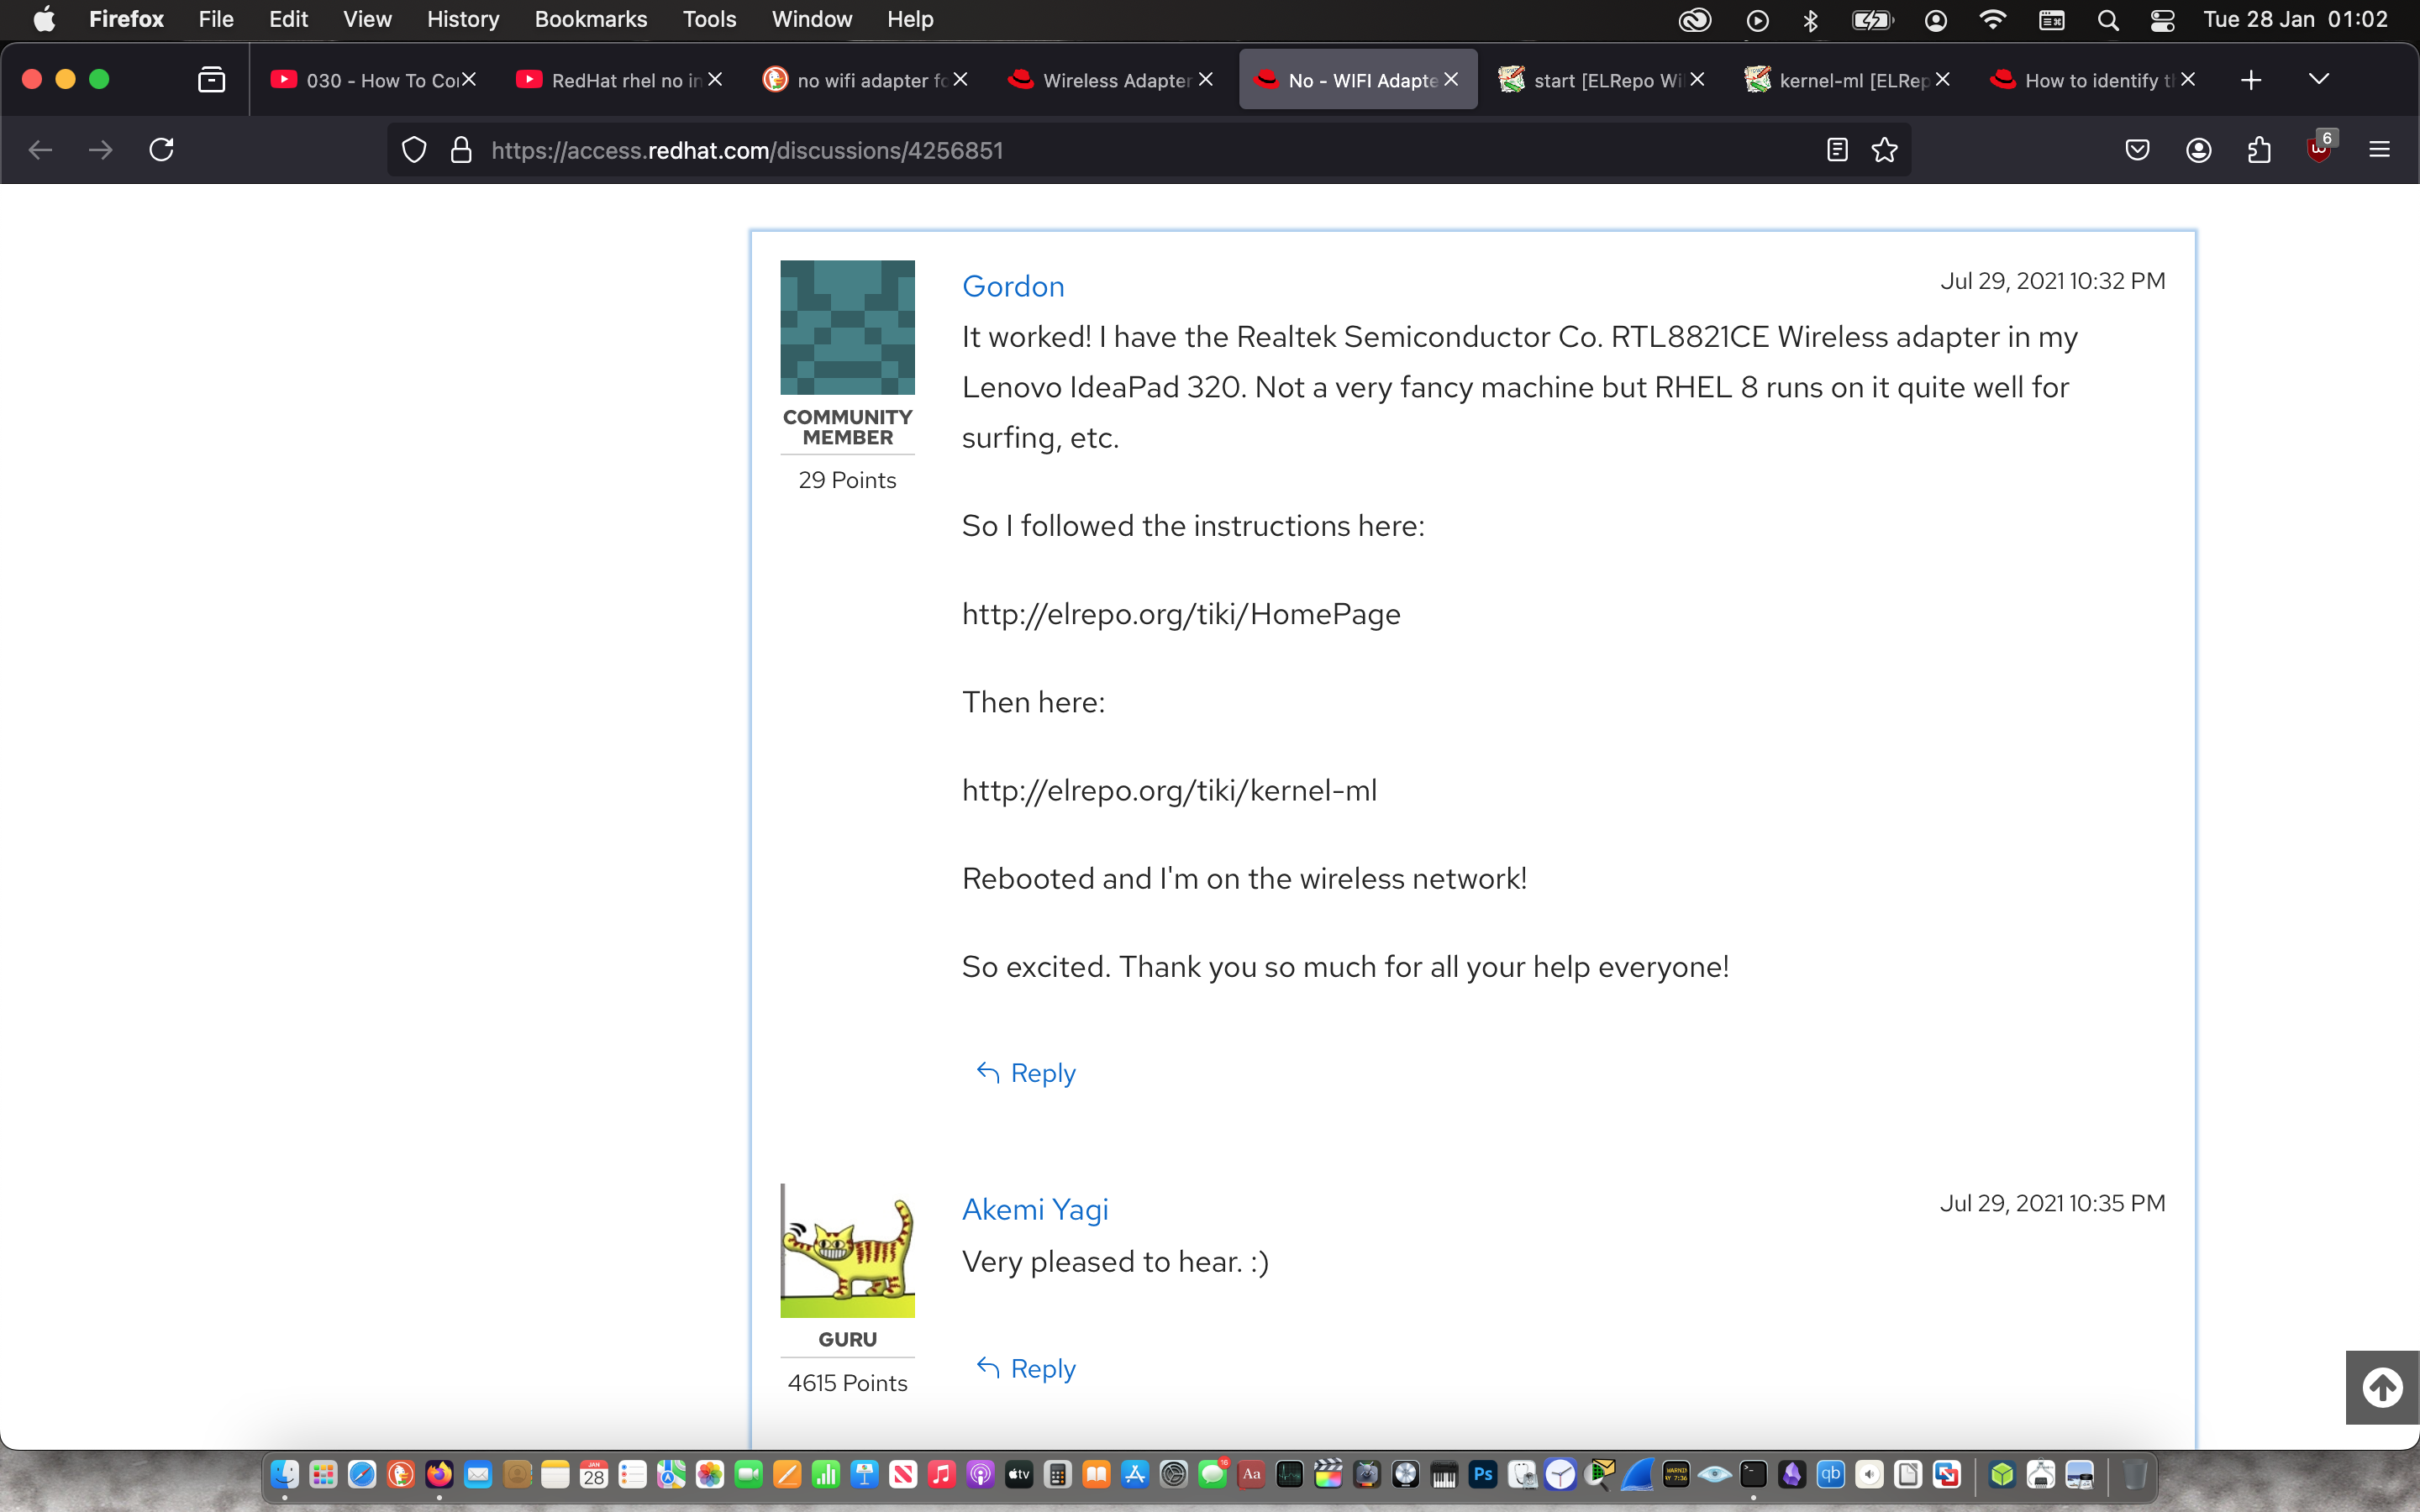Image resolution: width=2420 pixels, height=1512 pixels.
Task: Switch to the Wireless Adapter tab
Action: pos(1105,80)
